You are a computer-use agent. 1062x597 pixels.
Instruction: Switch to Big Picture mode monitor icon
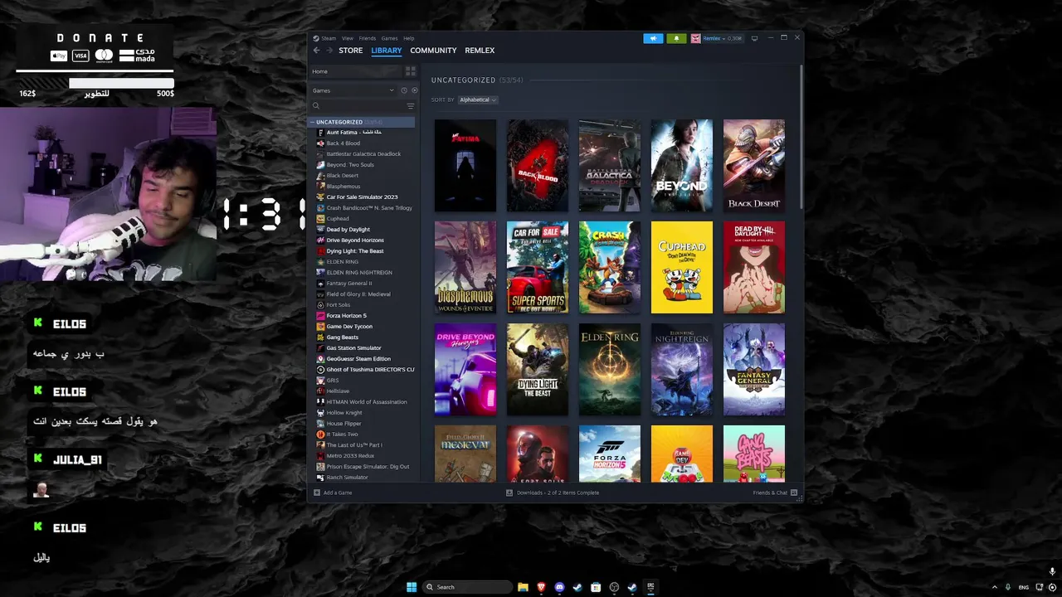tap(754, 38)
